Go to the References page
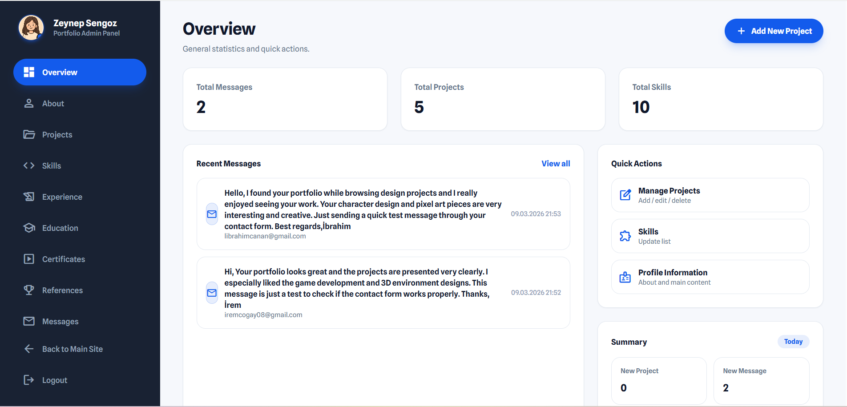Viewport: 847px width, 407px height. (80, 290)
